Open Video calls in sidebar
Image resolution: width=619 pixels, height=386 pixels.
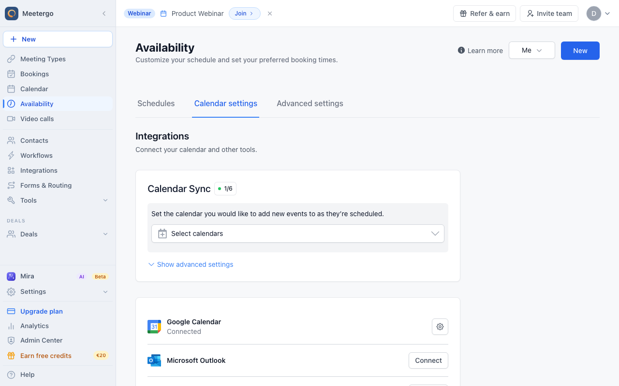(58, 119)
